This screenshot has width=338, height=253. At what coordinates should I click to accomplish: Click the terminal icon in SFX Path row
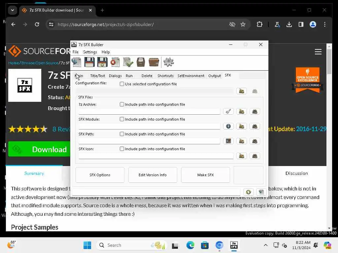click(x=228, y=141)
